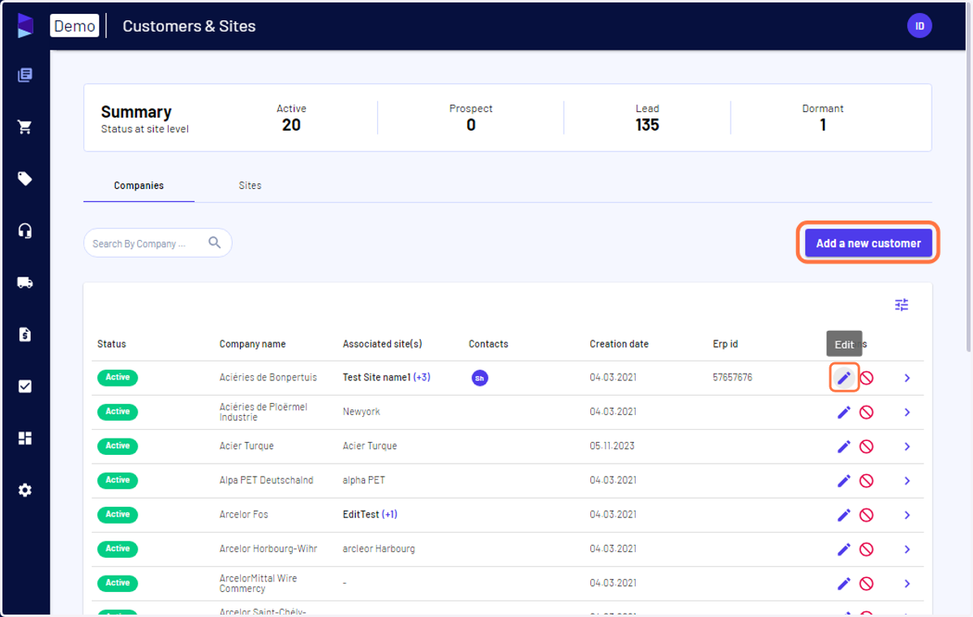The height and width of the screenshot is (617, 973).
Task: Expand Aciéries de Bonpertuis row chevron
Action: pyautogui.click(x=907, y=378)
